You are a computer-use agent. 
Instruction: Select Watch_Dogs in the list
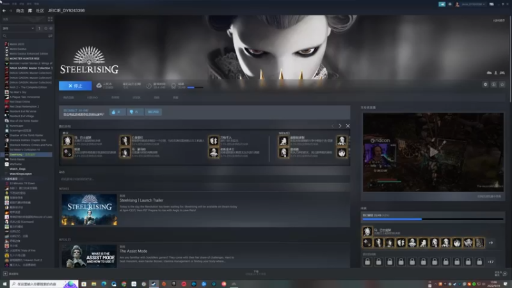(x=18, y=169)
